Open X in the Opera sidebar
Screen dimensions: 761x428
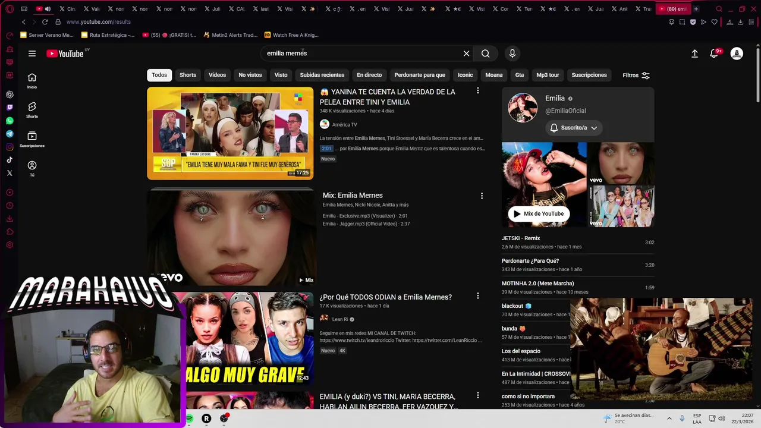click(10, 173)
